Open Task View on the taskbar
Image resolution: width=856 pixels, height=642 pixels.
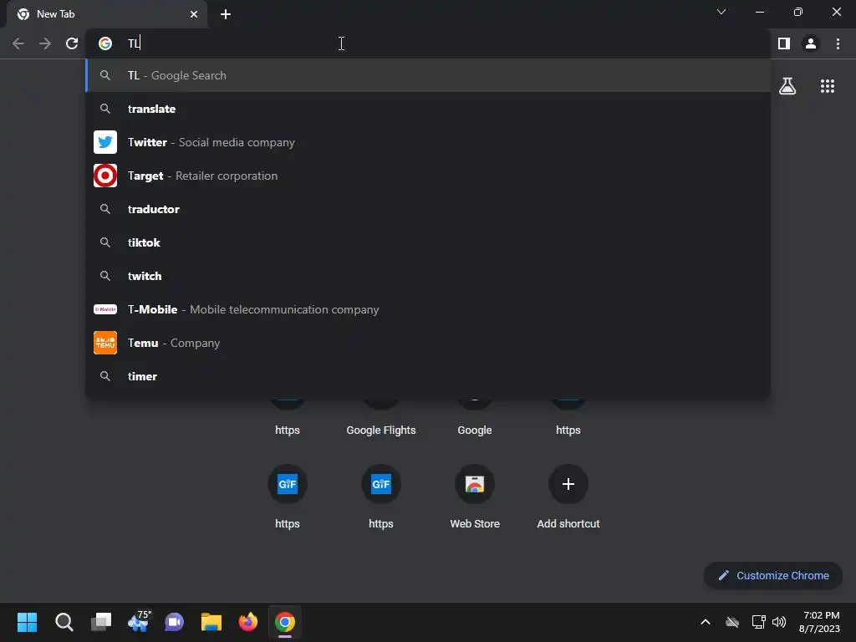(101, 622)
